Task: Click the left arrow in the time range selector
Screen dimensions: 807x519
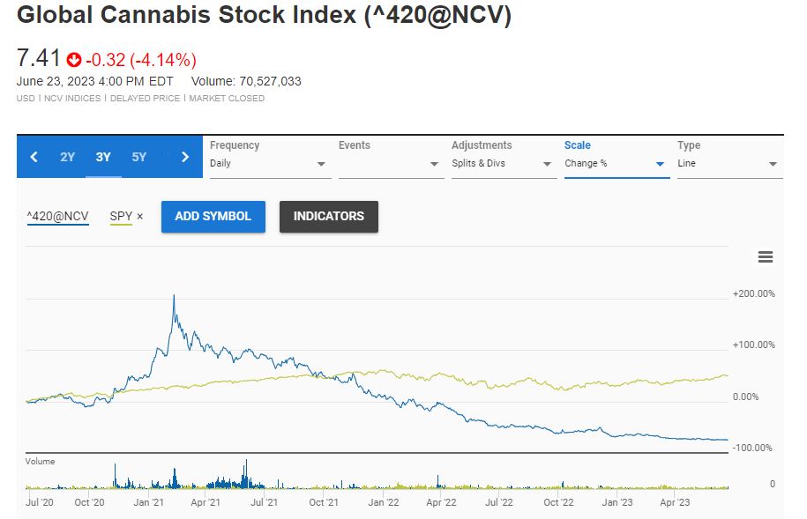Action: point(34,158)
